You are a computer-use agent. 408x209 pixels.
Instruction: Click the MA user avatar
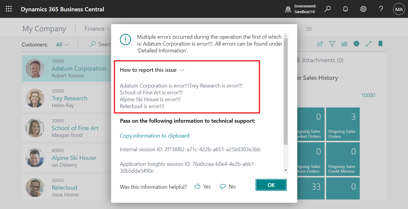click(x=399, y=9)
